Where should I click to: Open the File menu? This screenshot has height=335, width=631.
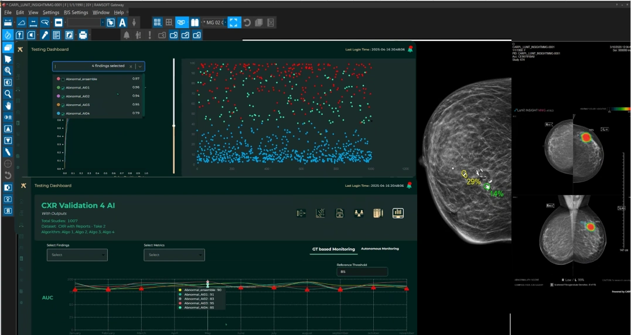click(8, 12)
